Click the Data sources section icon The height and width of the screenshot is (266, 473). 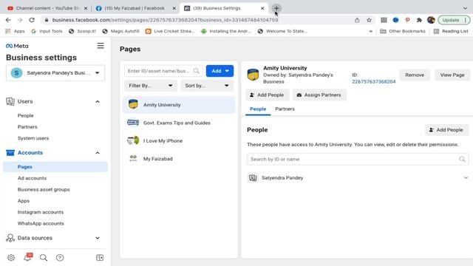[10, 238]
